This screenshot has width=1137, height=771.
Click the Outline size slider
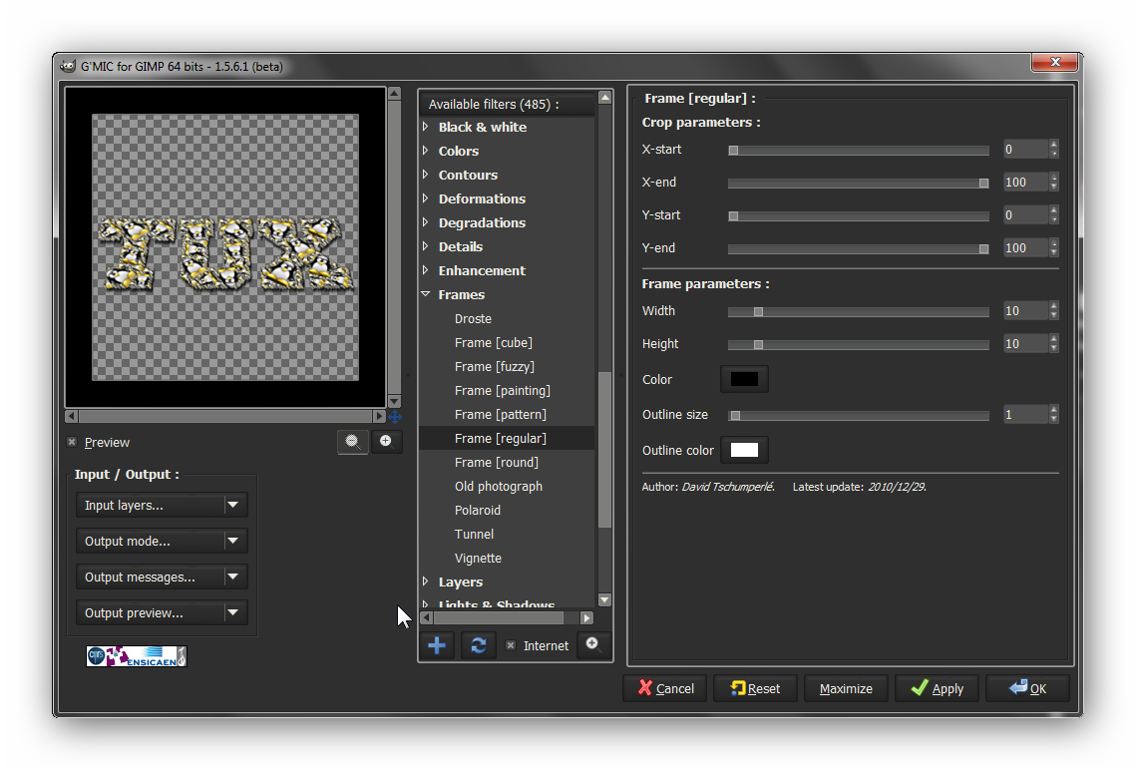click(x=859, y=415)
